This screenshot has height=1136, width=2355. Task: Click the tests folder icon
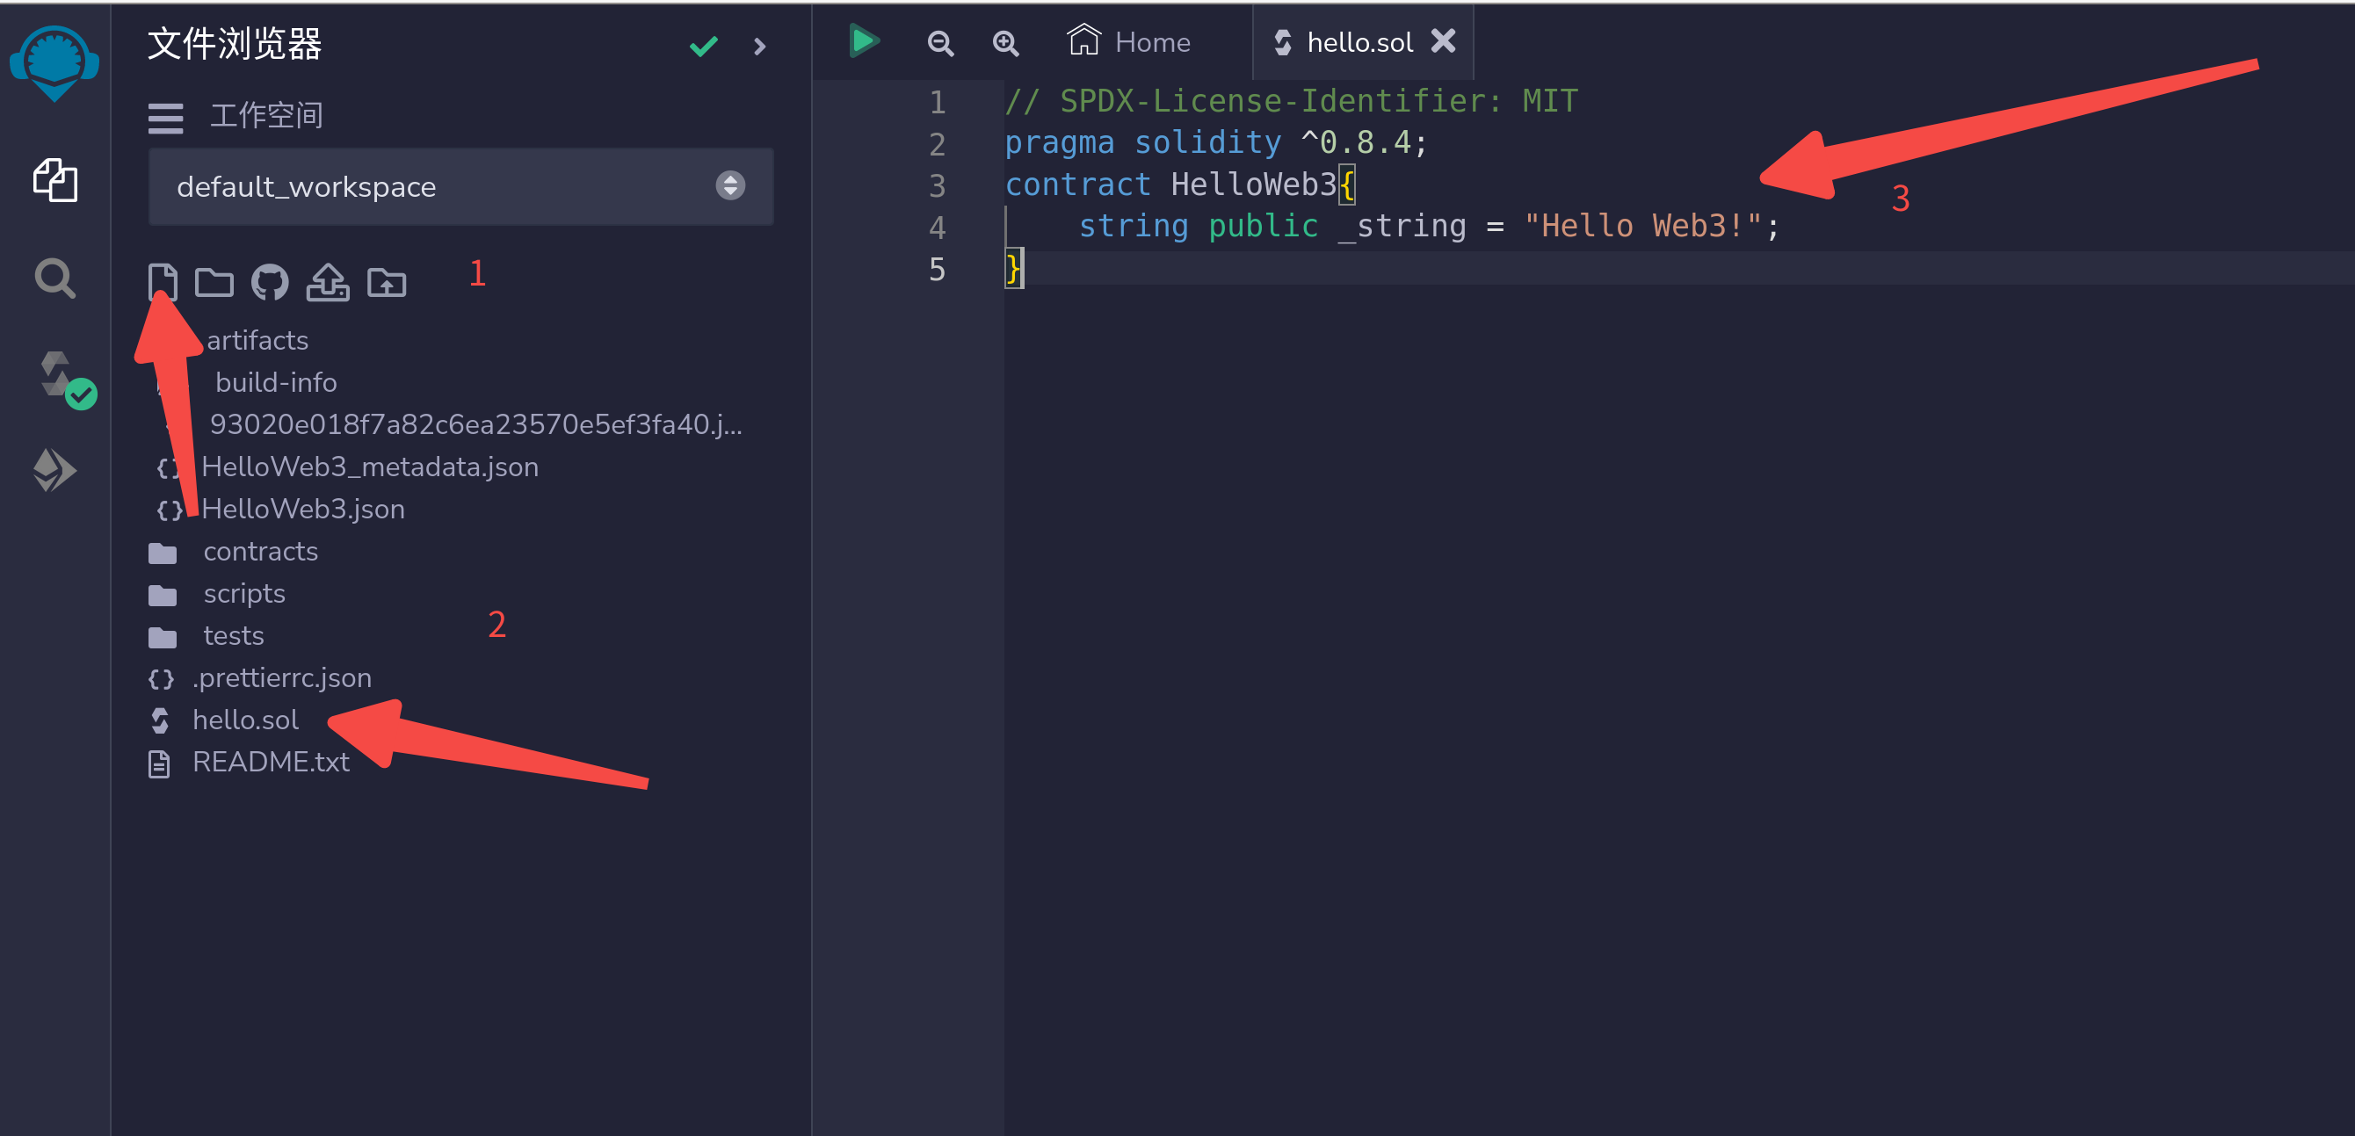pyautogui.click(x=162, y=637)
